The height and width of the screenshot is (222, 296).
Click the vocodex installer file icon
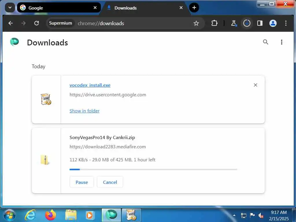point(46,99)
